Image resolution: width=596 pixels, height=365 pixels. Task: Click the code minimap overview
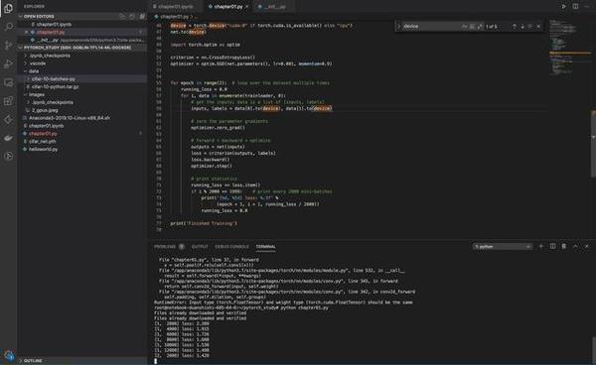click(569, 48)
